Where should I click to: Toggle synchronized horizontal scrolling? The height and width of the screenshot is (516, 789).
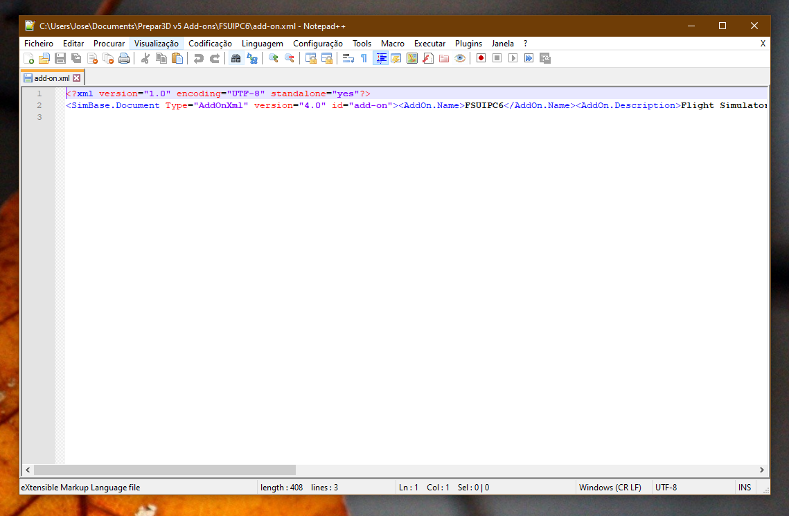(x=327, y=58)
